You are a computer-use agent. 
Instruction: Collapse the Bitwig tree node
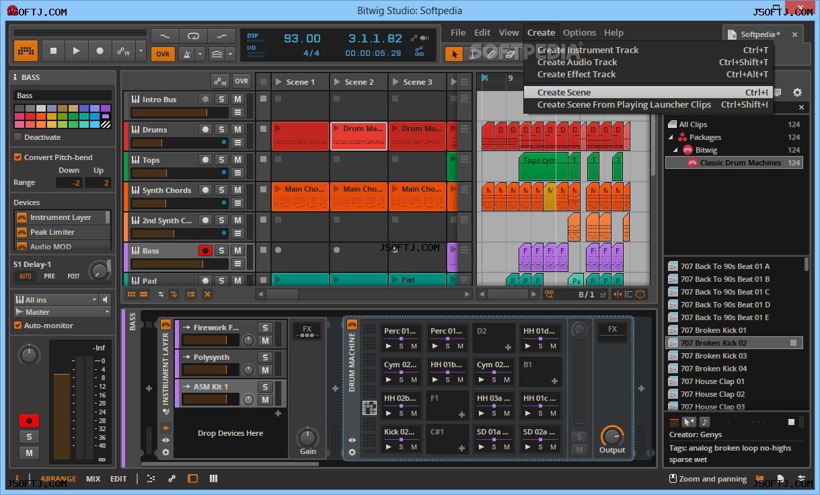tap(677, 150)
